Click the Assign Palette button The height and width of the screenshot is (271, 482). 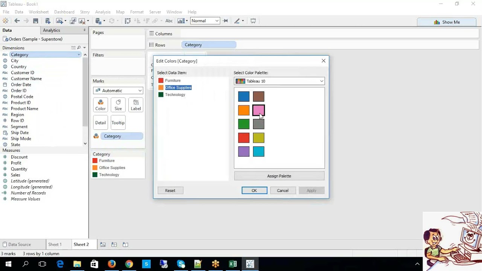(x=279, y=176)
